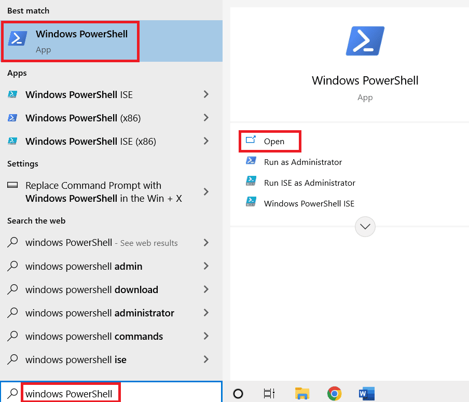
Task: Click the chevron next to Windows PowerShell ISE
Action: (x=205, y=94)
